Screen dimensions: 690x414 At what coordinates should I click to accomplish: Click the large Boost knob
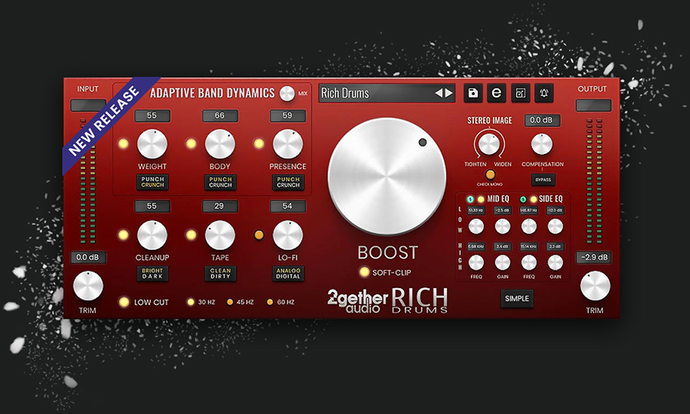386,177
